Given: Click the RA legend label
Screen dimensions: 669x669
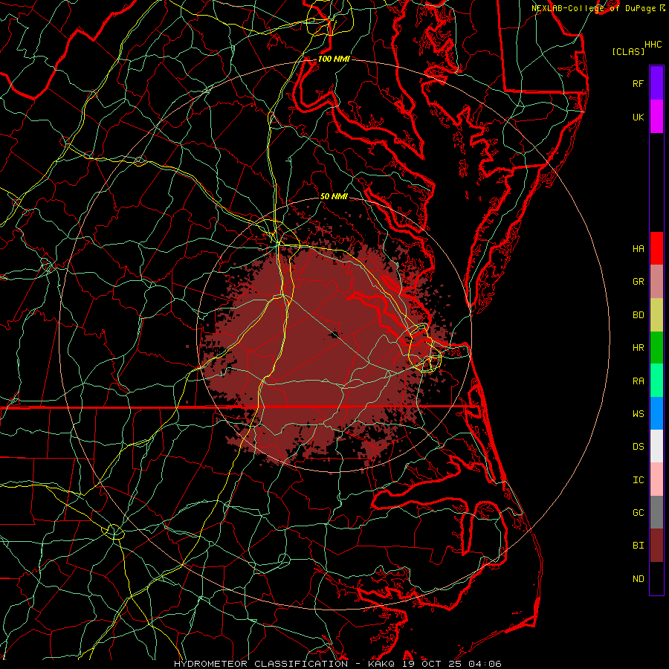Looking at the screenshot, I should click(x=639, y=381).
